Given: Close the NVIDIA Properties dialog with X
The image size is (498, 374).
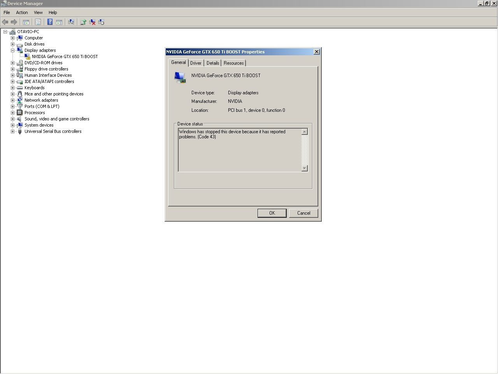Looking at the screenshot, I should point(317,52).
